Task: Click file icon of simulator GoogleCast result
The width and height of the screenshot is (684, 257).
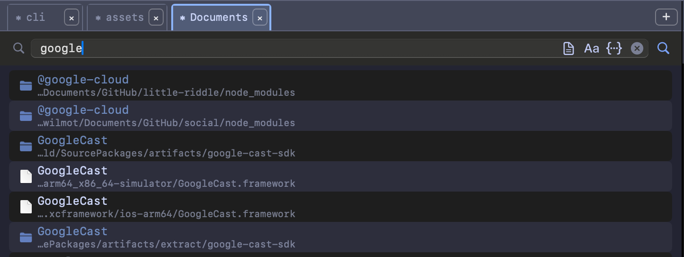Action: pos(26,176)
